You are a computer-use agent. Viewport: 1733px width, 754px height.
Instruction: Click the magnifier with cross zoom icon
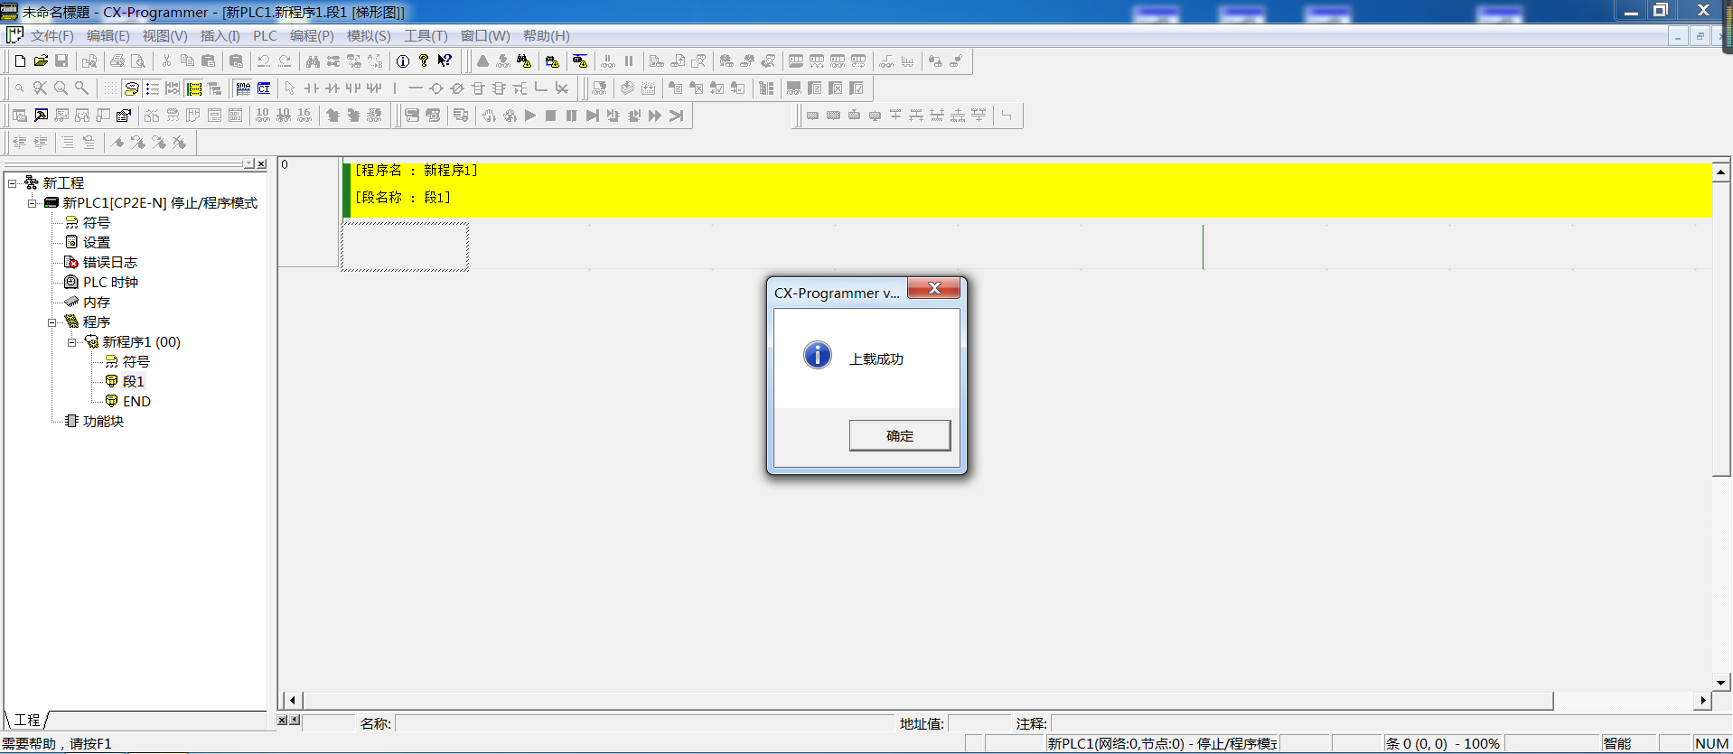(40, 88)
